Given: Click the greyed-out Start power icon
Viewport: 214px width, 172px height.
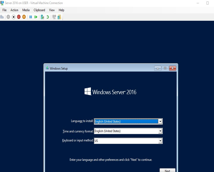Looking at the screenshot, I should (x=8, y=17).
